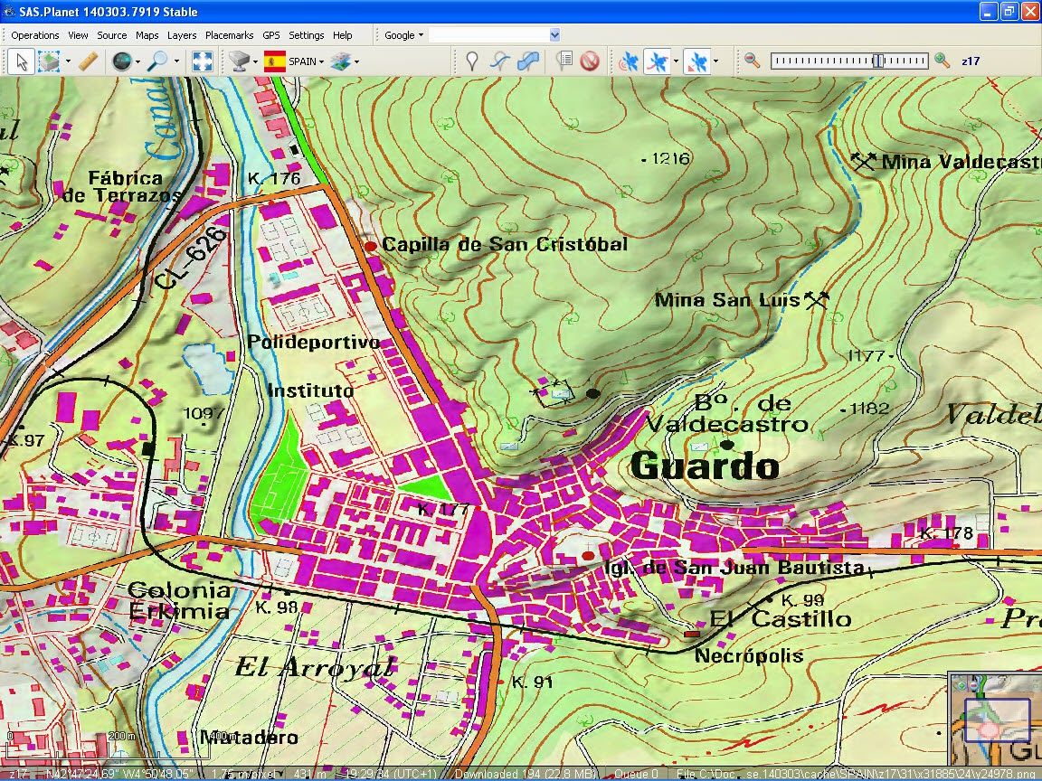Toggle hiding all placemarks (red no-sign)
Viewport: 1042px width, 781px height.
point(590,61)
